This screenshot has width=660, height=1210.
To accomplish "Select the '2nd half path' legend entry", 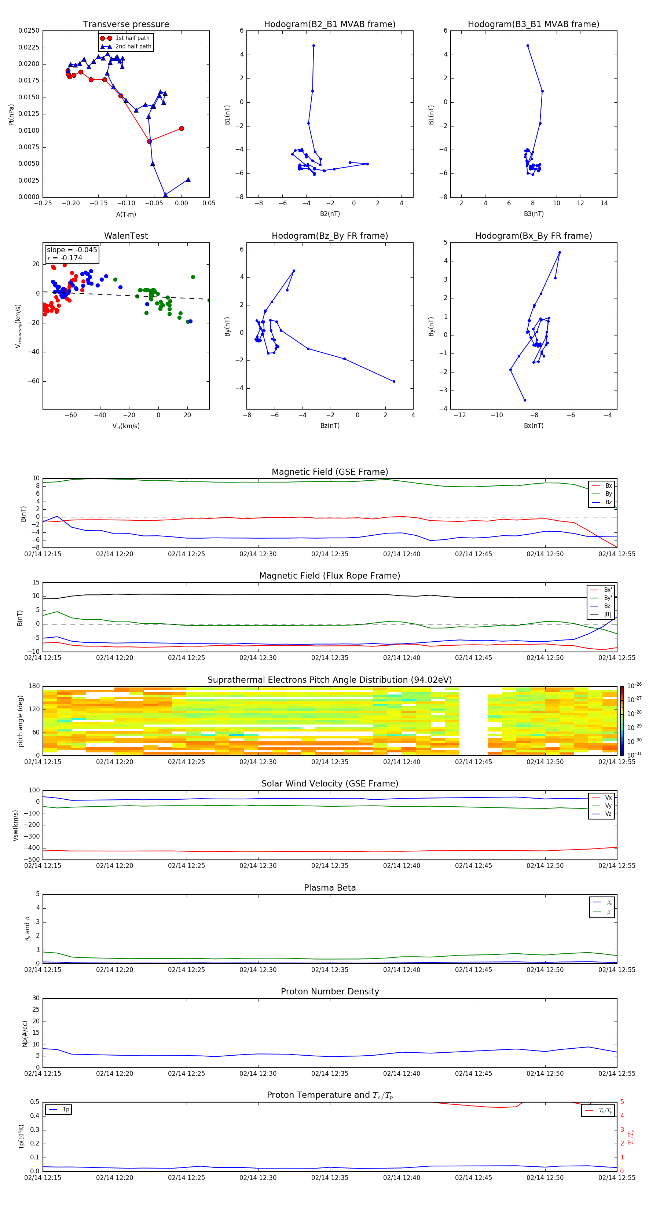I will [x=125, y=47].
